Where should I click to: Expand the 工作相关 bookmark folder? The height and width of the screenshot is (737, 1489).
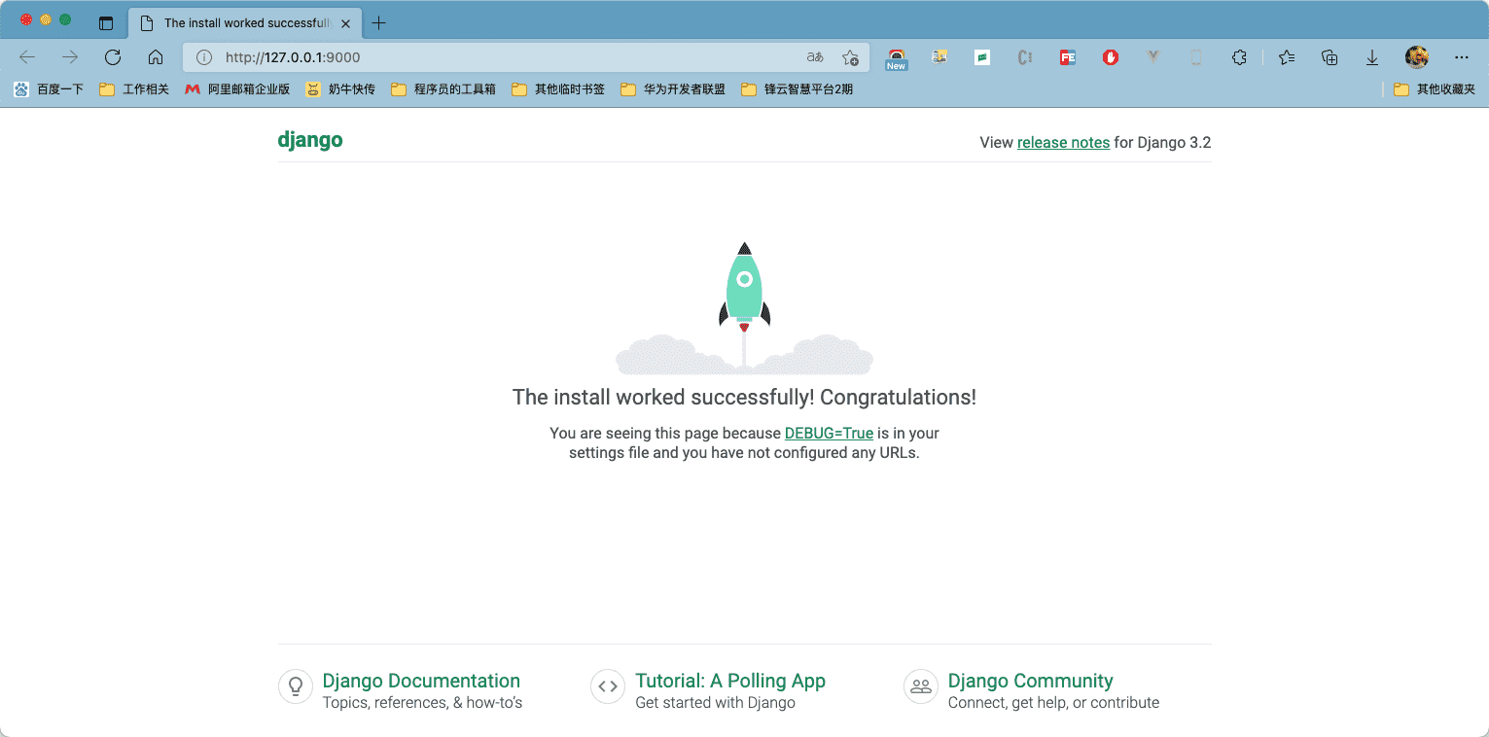click(x=134, y=89)
